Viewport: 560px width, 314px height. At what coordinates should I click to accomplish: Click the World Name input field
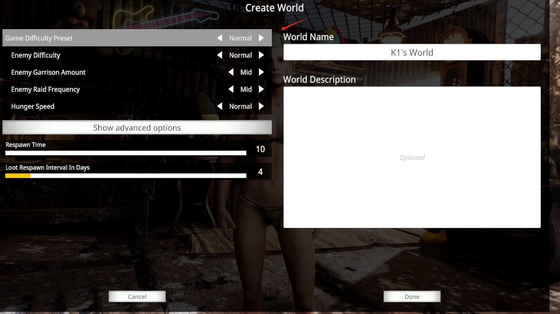point(412,52)
